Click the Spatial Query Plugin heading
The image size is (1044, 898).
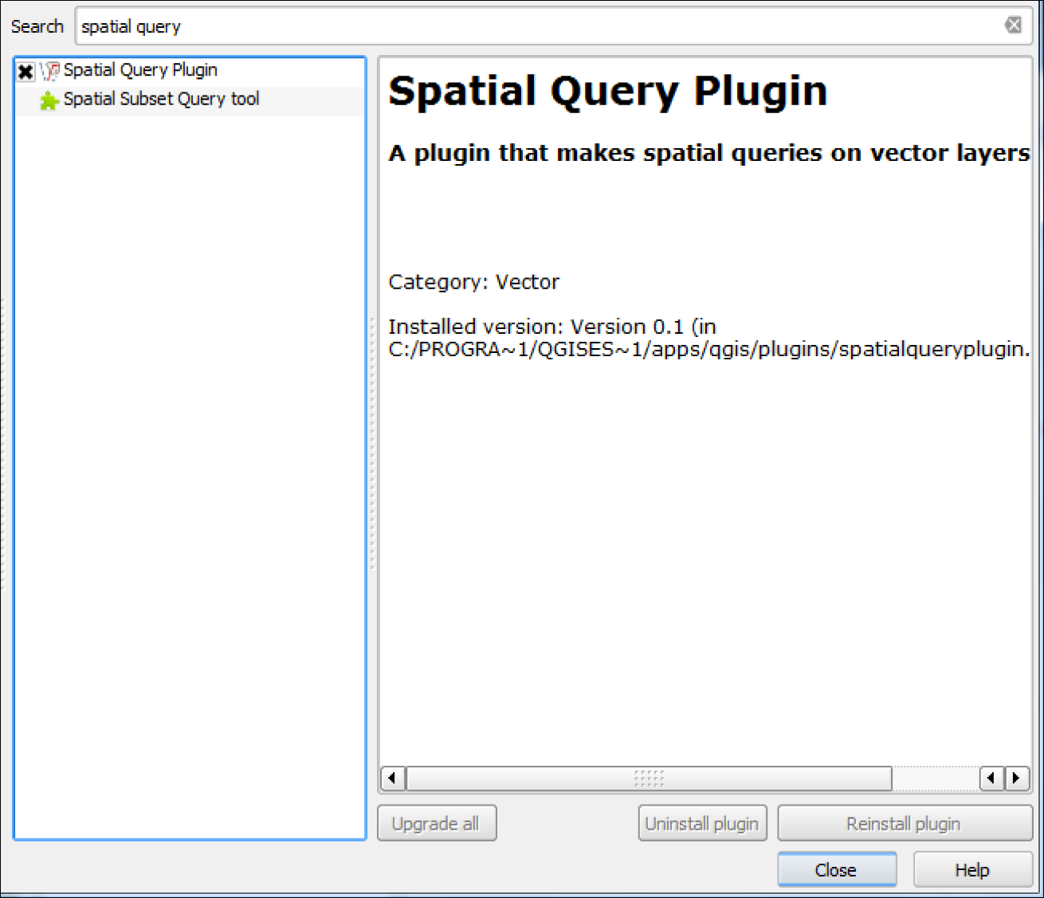tap(607, 90)
